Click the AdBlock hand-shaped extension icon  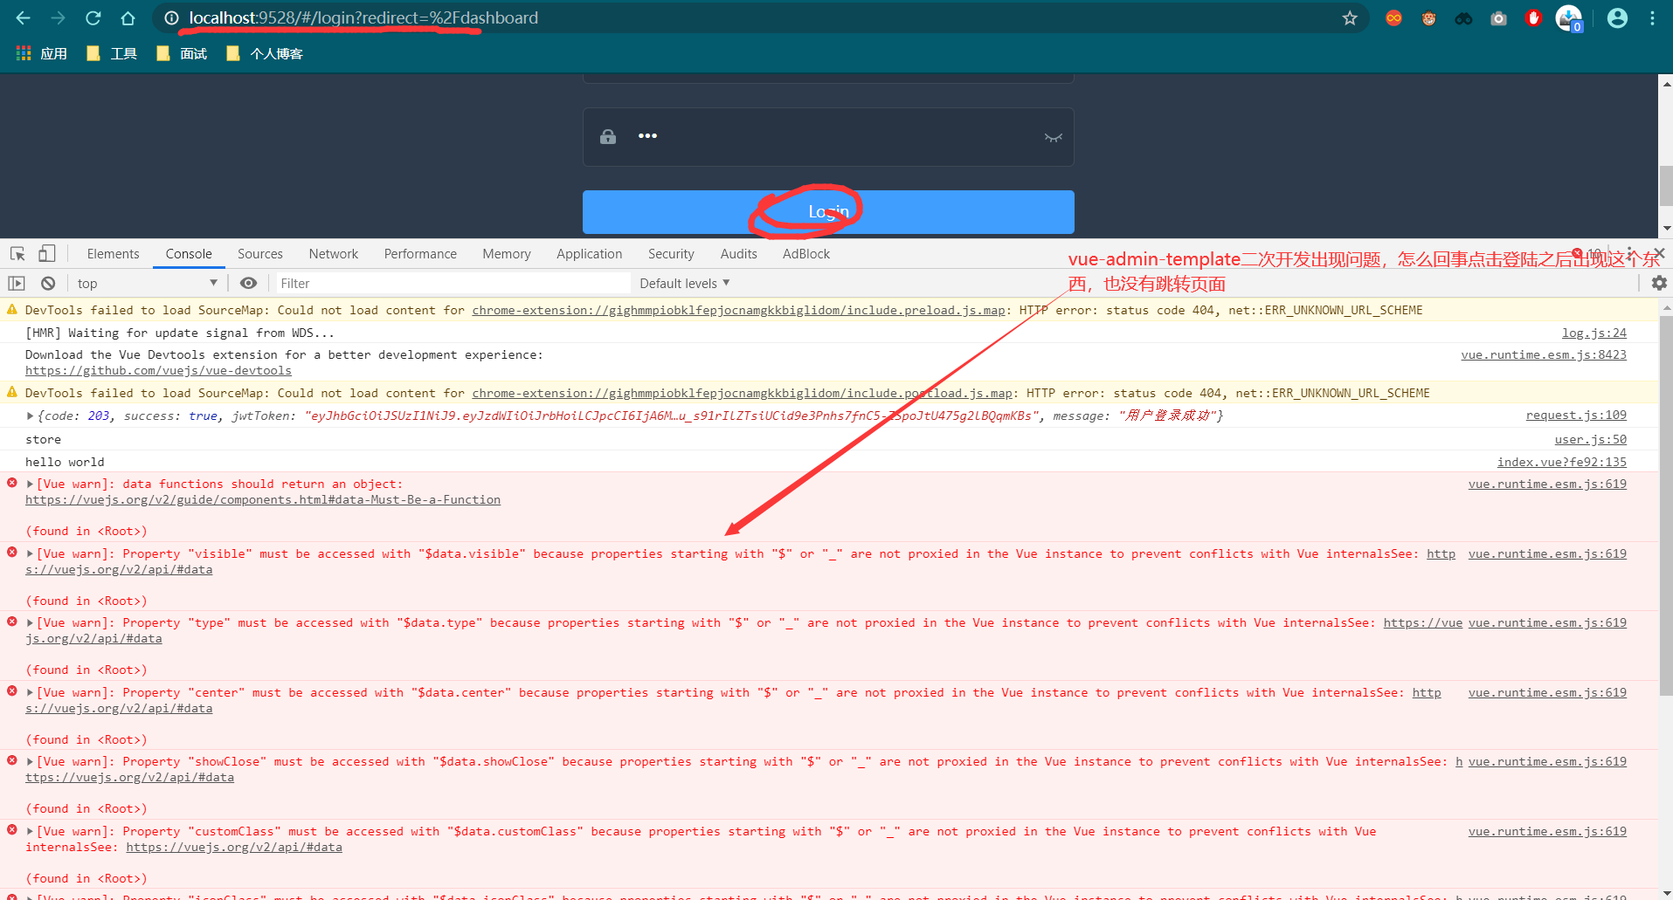(x=1533, y=17)
